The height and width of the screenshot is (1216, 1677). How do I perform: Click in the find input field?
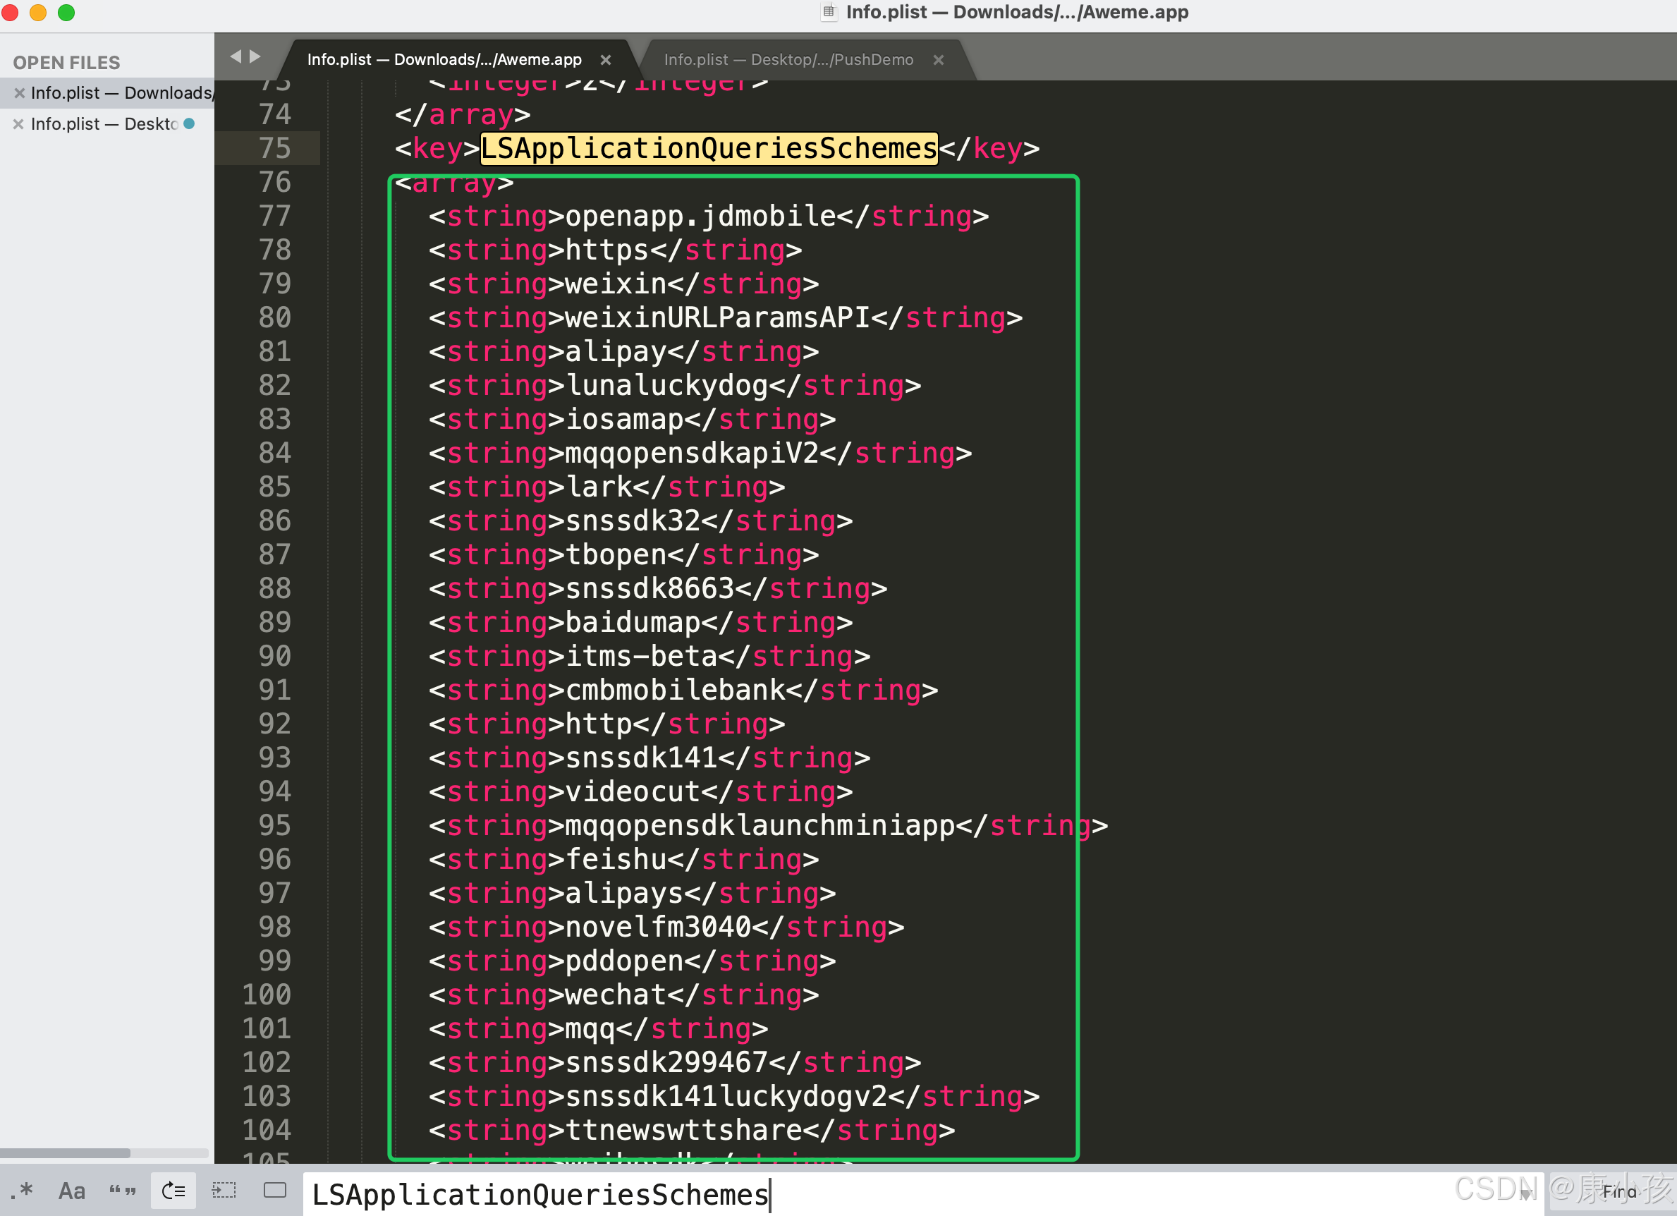887,1194
